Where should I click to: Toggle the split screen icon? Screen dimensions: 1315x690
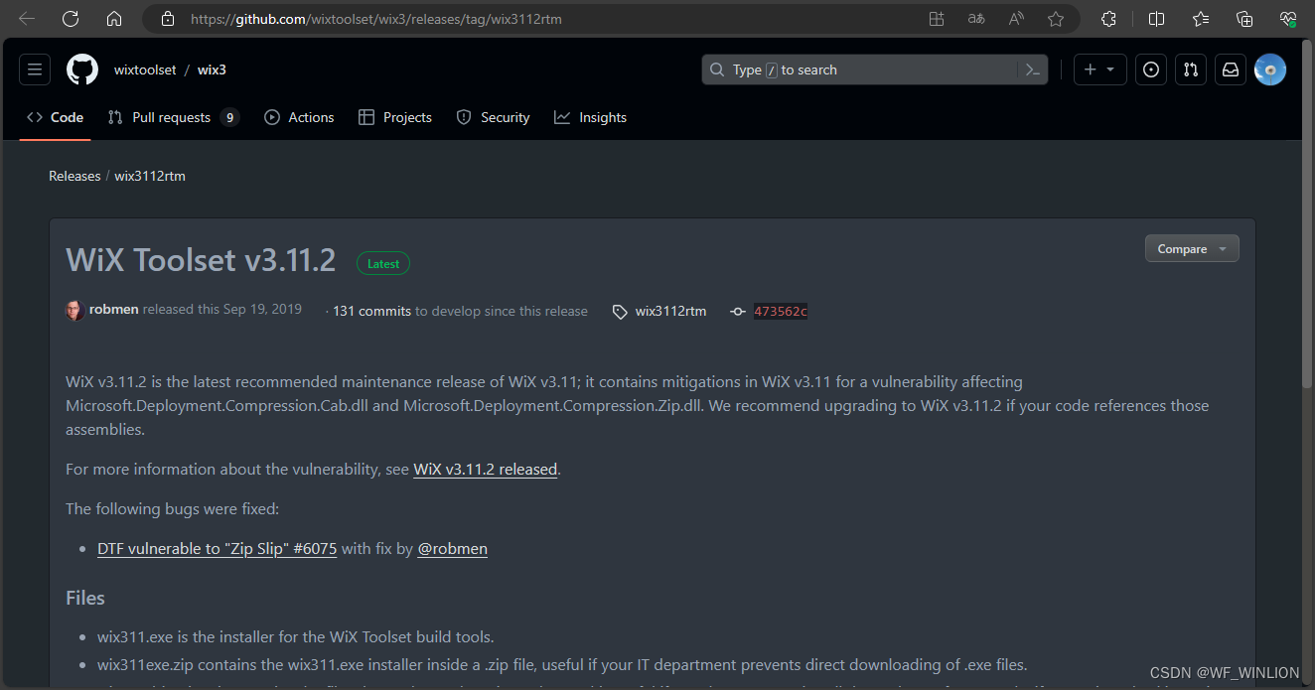(x=1156, y=19)
